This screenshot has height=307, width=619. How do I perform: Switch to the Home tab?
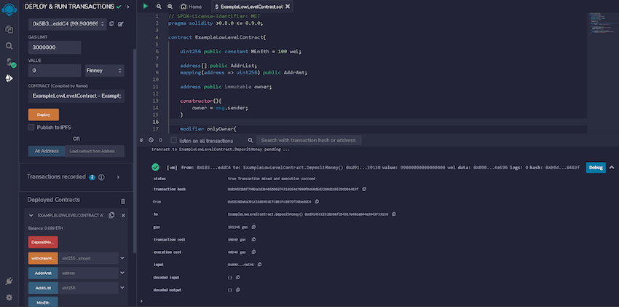pyautogui.click(x=191, y=7)
